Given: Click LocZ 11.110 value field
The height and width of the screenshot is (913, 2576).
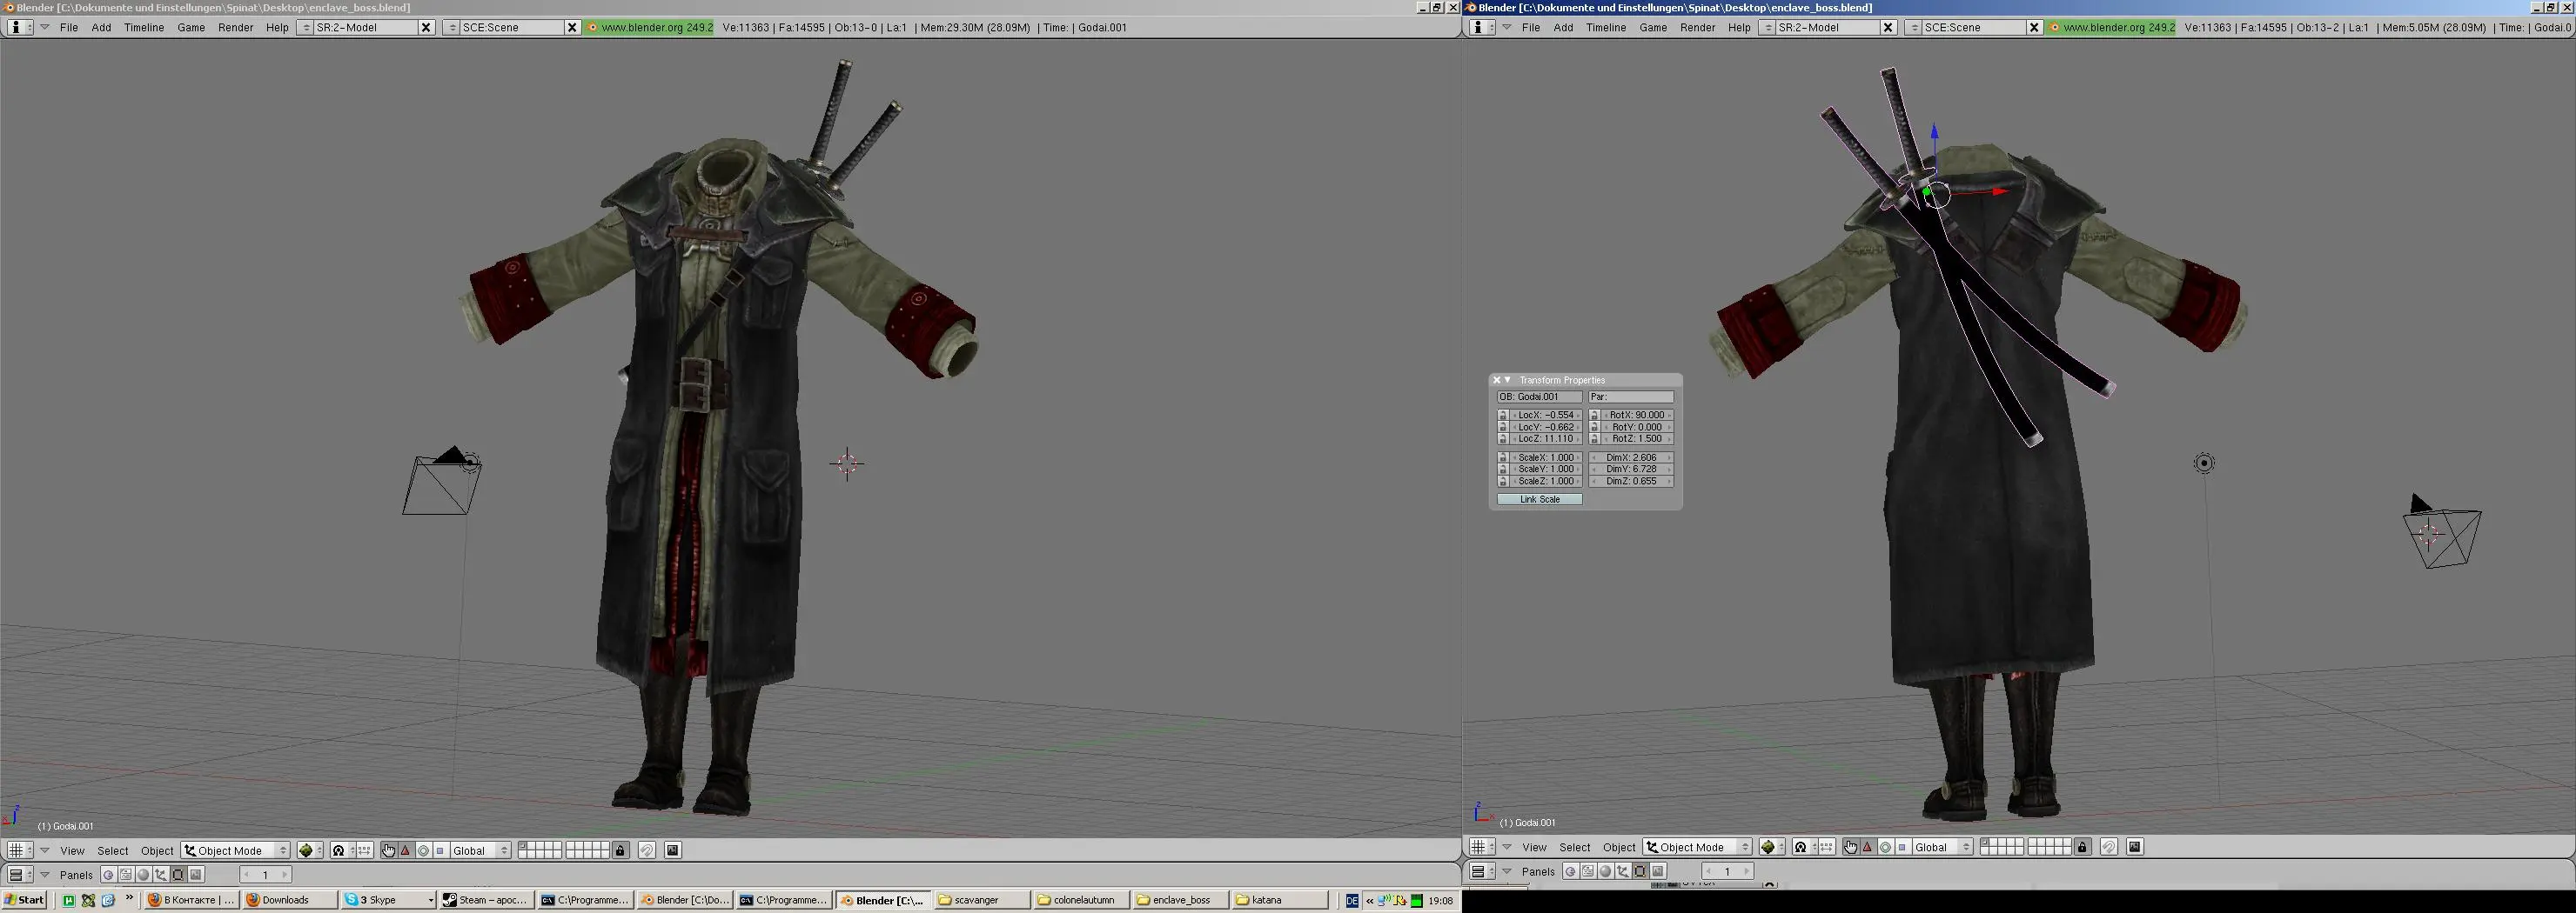Looking at the screenshot, I should [1545, 438].
